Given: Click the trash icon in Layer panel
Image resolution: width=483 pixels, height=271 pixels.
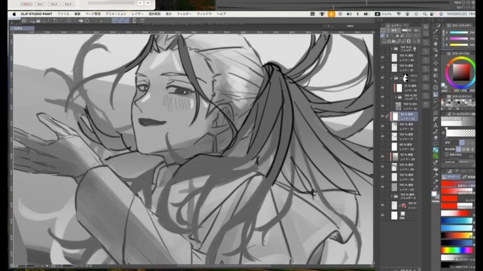Looking at the screenshot, I should tap(418, 41).
